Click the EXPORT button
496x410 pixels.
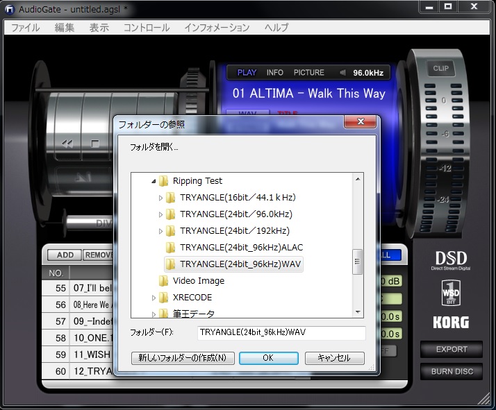[x=452, y=350]
